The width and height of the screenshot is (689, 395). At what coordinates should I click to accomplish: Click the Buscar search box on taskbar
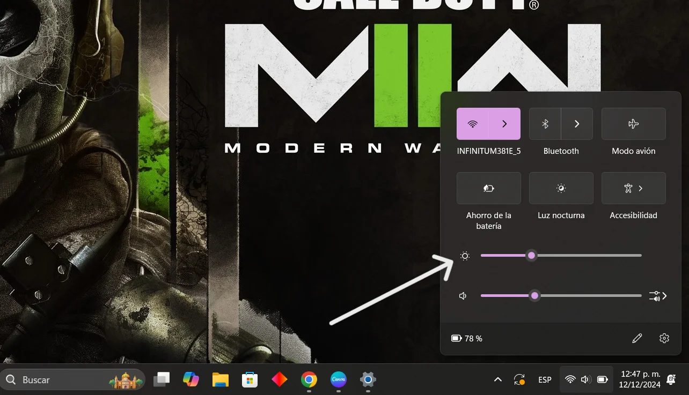coord(73,380)
